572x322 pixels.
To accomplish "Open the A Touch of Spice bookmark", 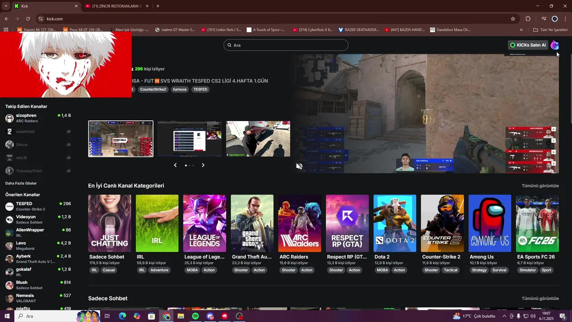I will (266, 30).
